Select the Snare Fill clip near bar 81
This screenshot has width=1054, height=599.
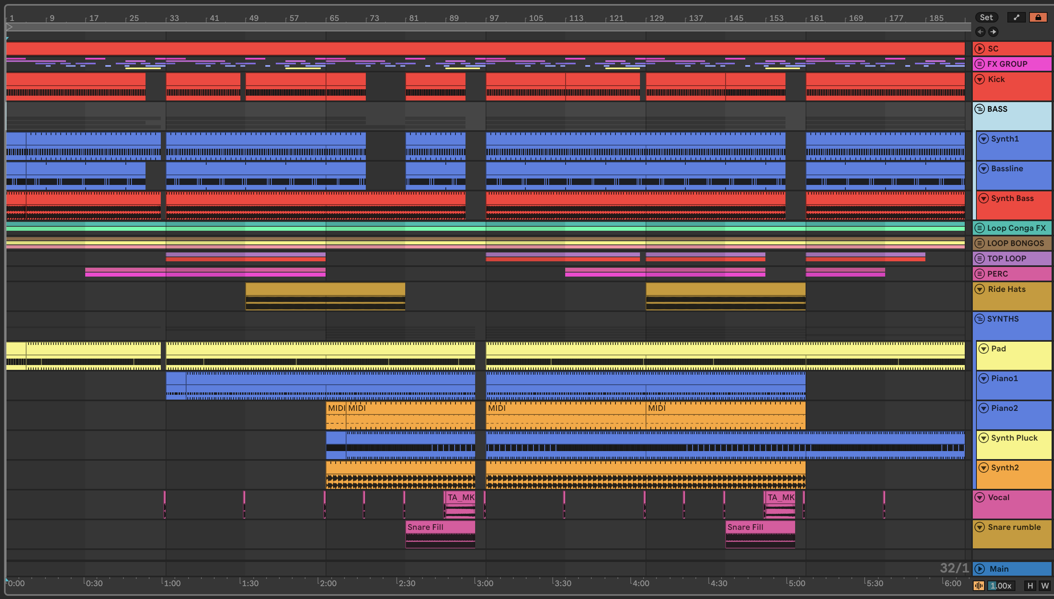(x=439, y=527)
